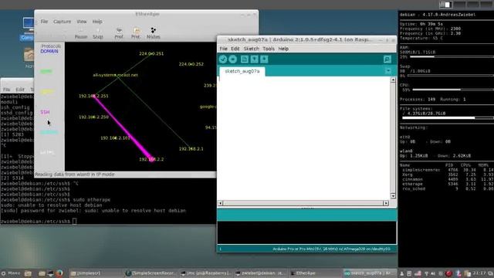Switch to the [simplescr] taskbar window
494x278 pixels.
(96, 273)
